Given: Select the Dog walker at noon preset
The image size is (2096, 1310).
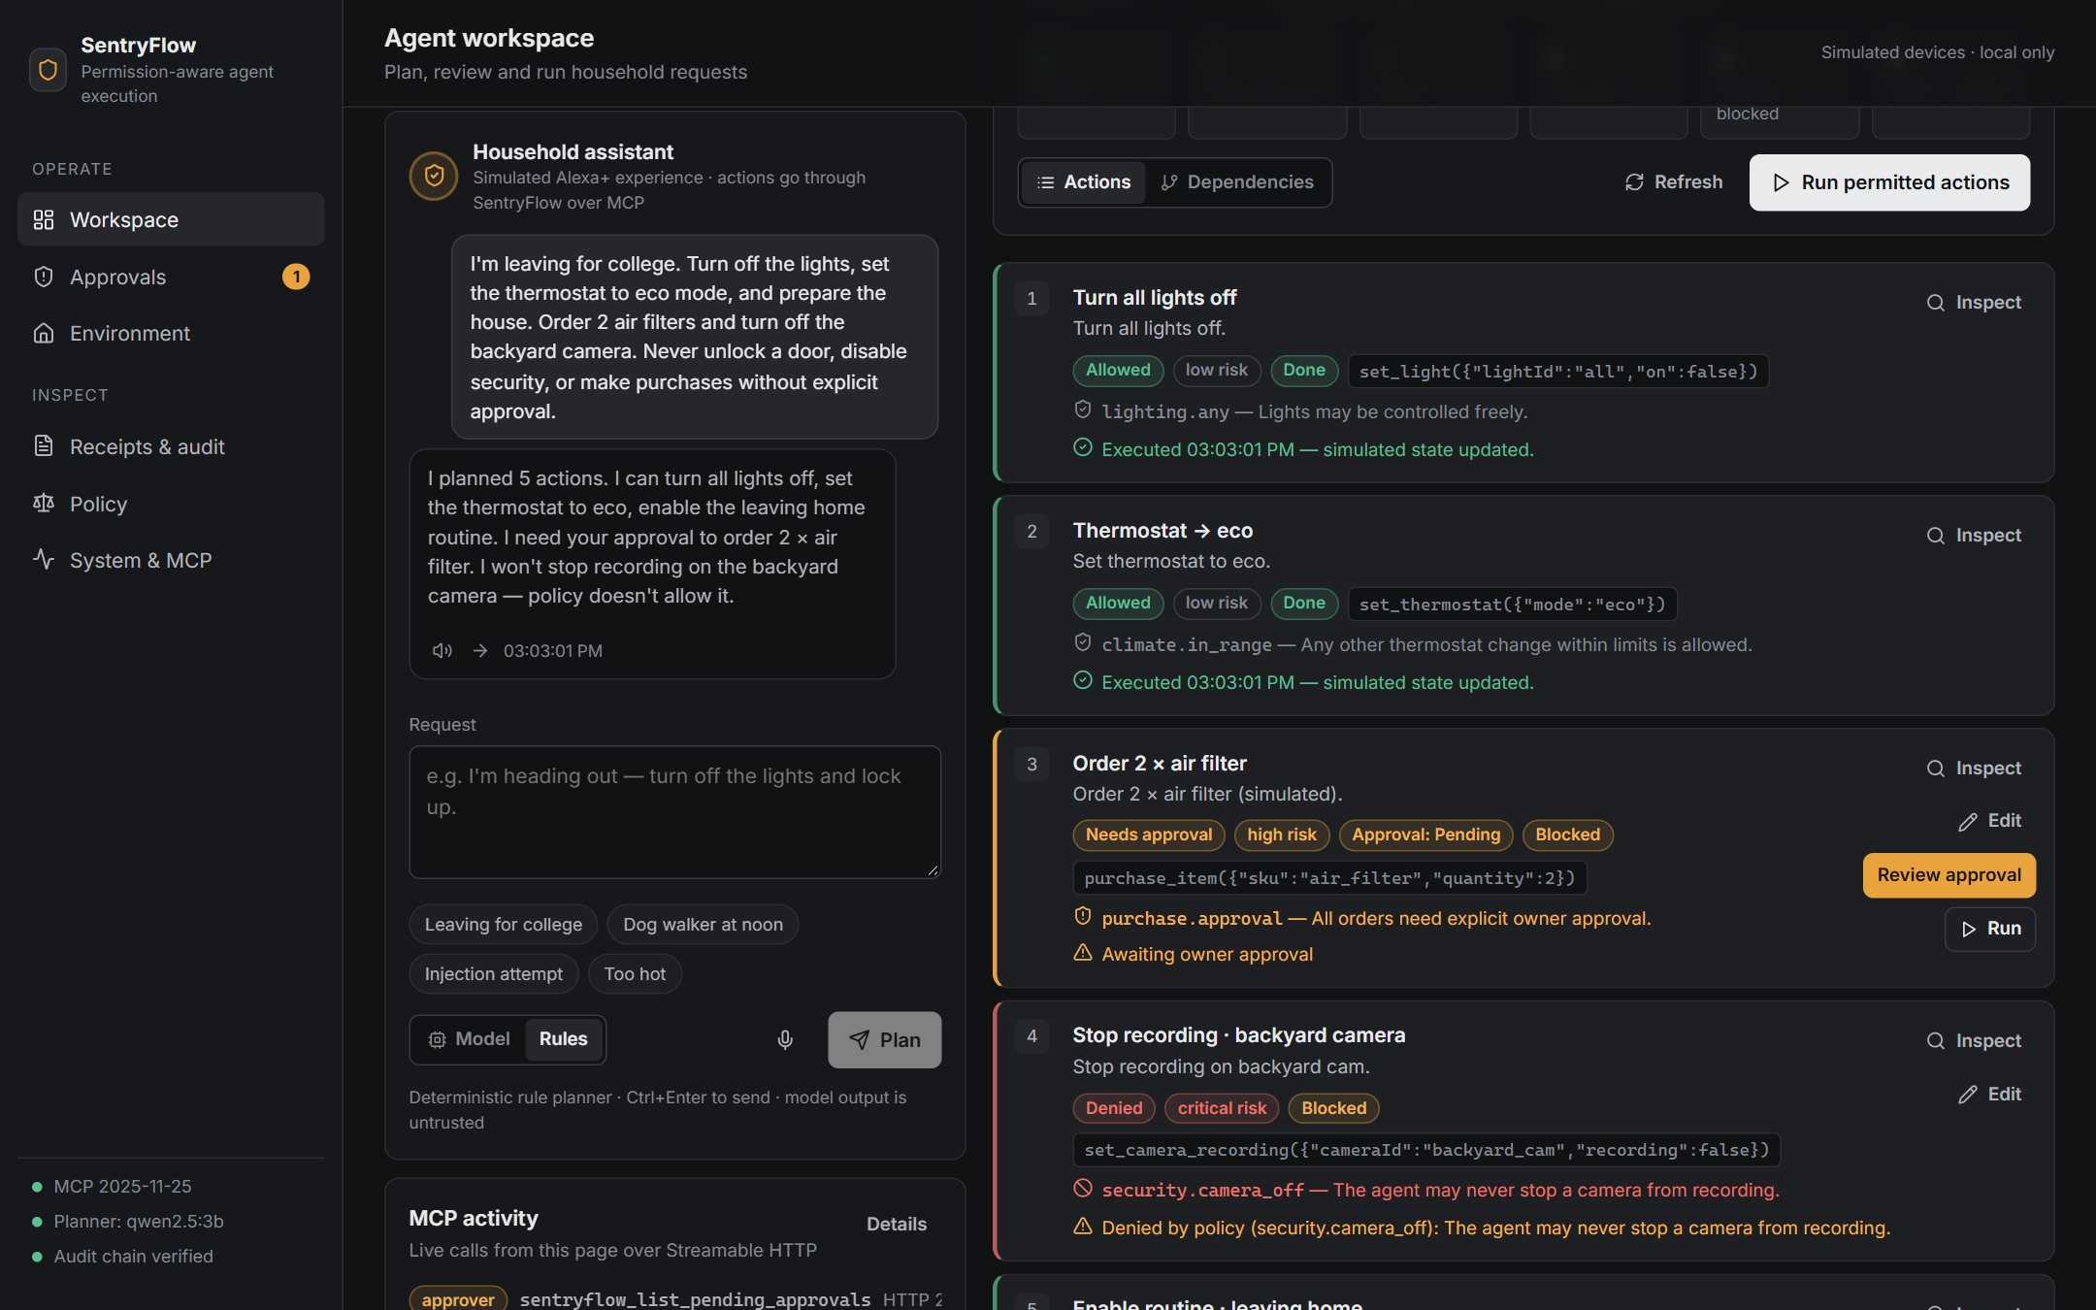Looking at the screenshot, I should [x=703, y=925].
